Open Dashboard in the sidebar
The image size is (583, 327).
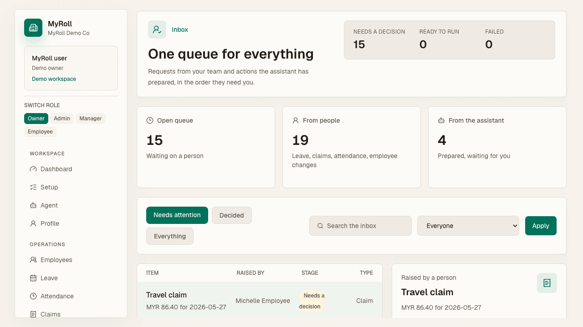(71, 169)
